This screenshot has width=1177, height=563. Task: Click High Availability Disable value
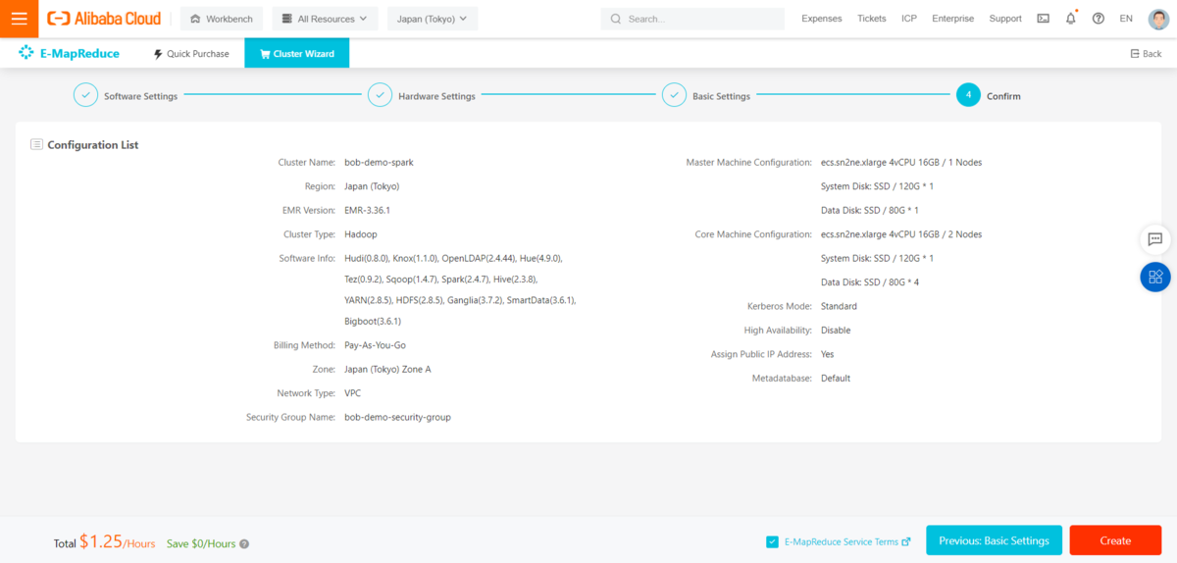(836, 331)
